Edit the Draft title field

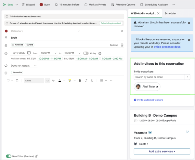pyautogui.click(x=67, y=38)
